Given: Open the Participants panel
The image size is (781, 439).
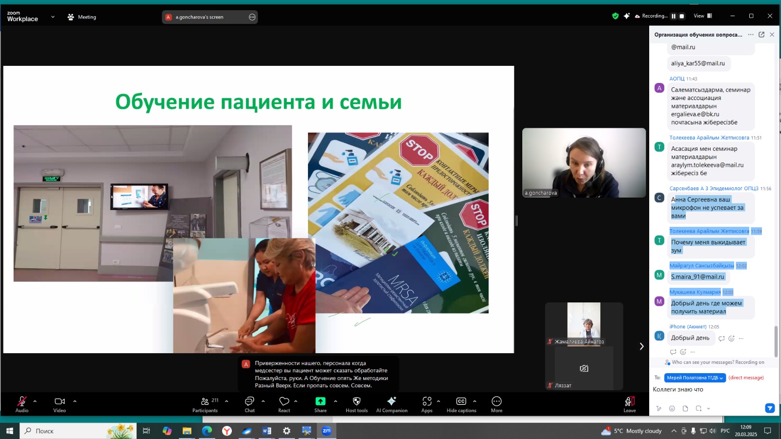Looking at the screenshot, I should click(x=205, y=401).
